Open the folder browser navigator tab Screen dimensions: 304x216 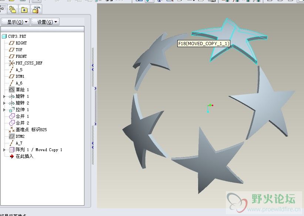pos(13,10)
